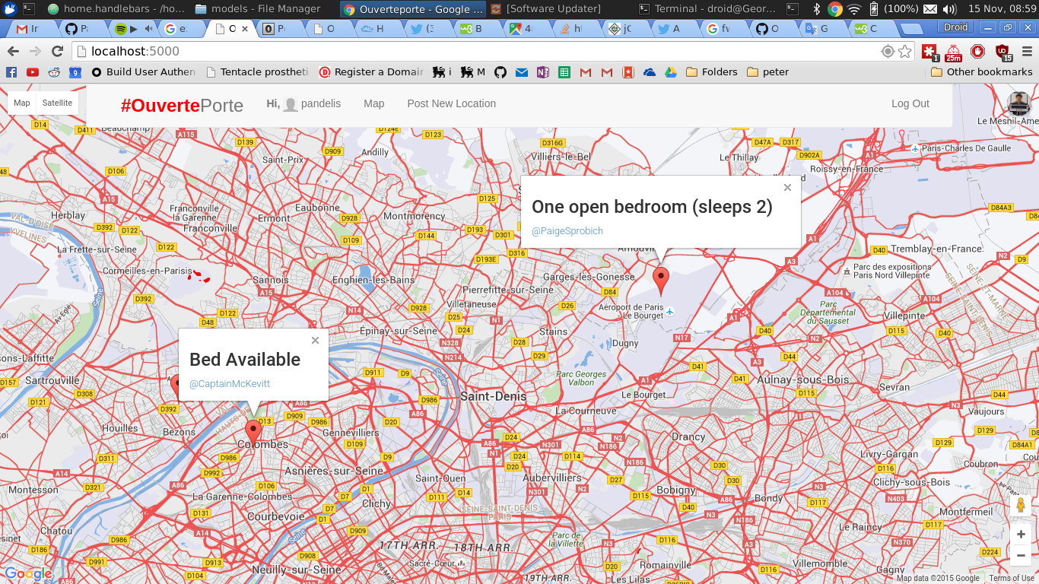Open the @CaptainMcKevitt profile link
Screen dimensions: 1039x584
230,383
